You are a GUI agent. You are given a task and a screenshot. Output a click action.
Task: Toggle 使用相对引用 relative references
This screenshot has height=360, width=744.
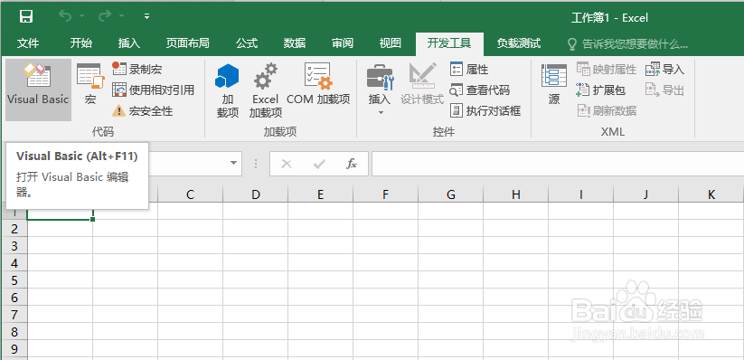pyautogui.click(x=154, y=90)
